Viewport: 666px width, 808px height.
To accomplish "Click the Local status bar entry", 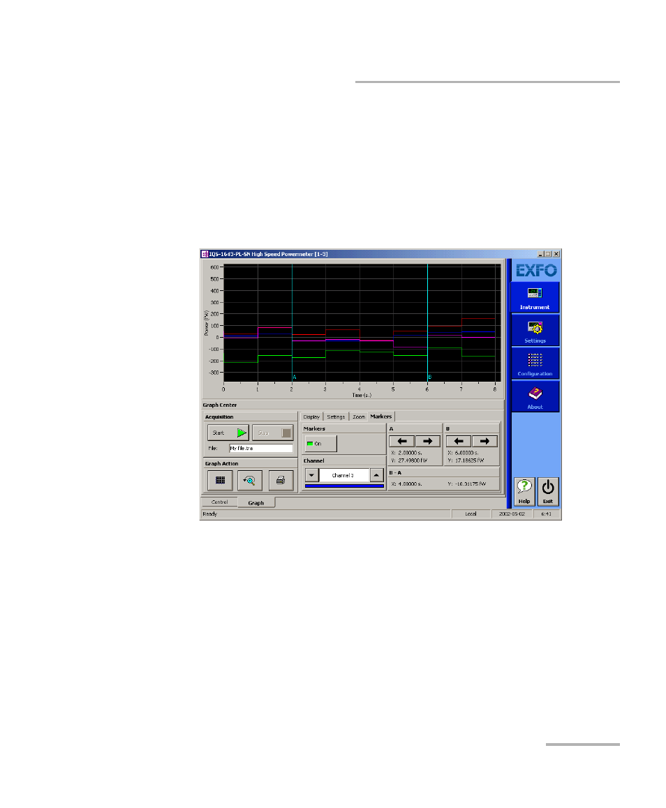I will 471,514.
